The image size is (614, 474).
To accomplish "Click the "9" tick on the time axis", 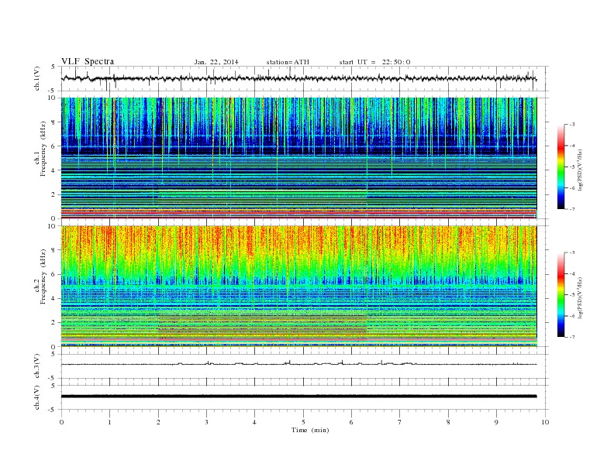I will tap(496, 422).
